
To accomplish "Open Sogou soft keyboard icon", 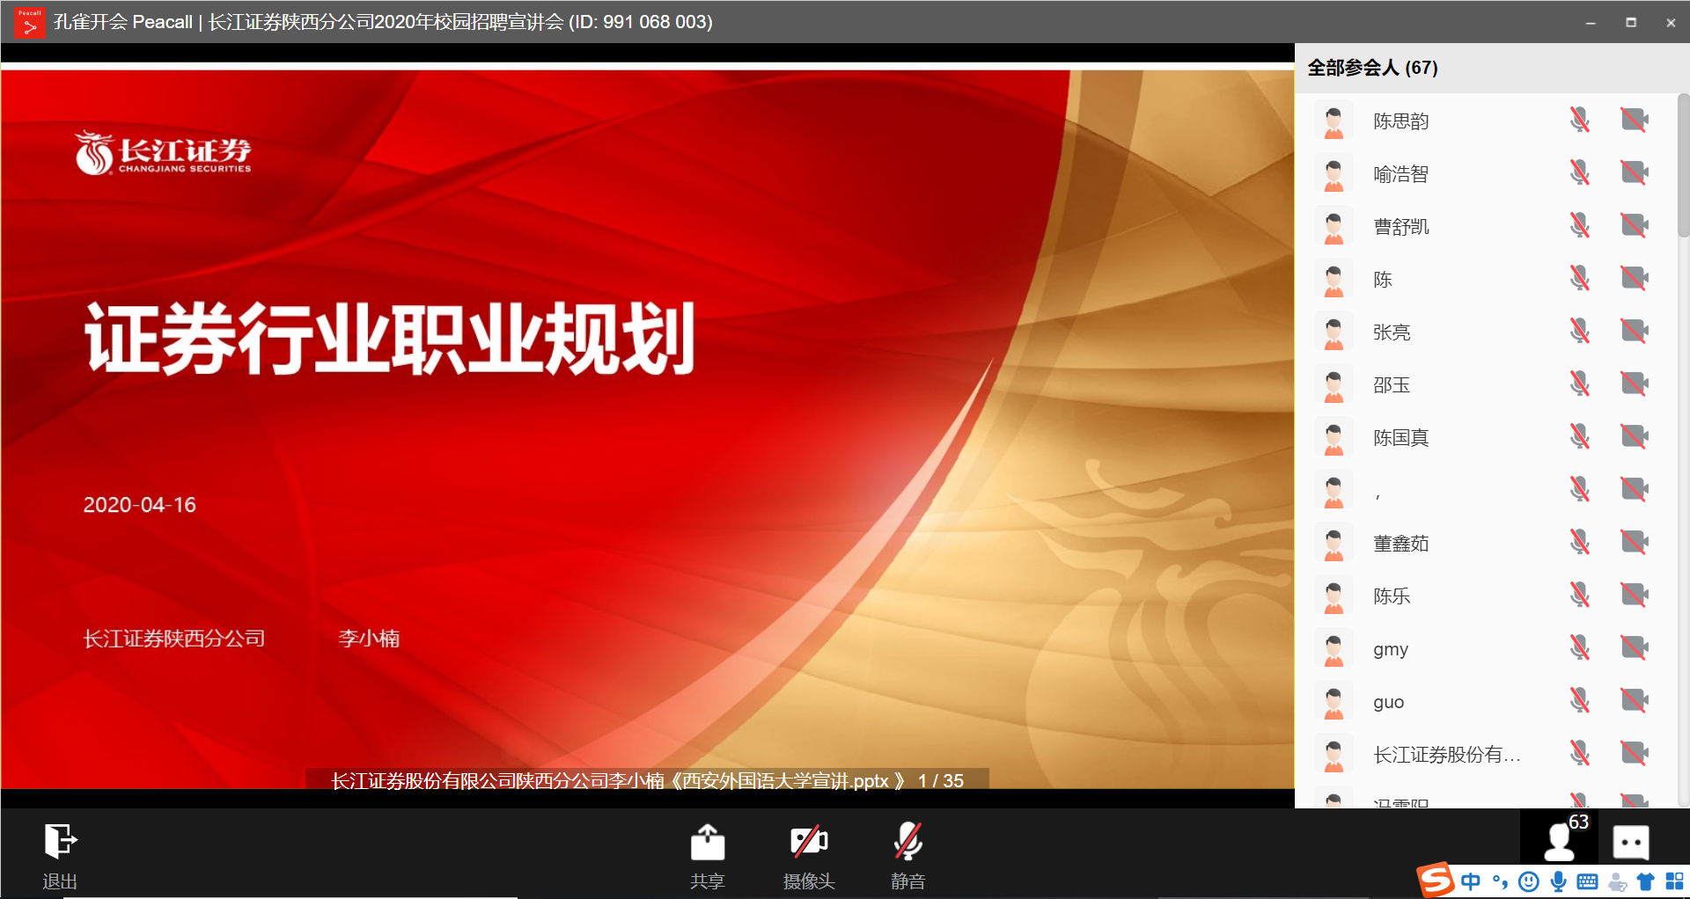I will (x=1587, y=881).
